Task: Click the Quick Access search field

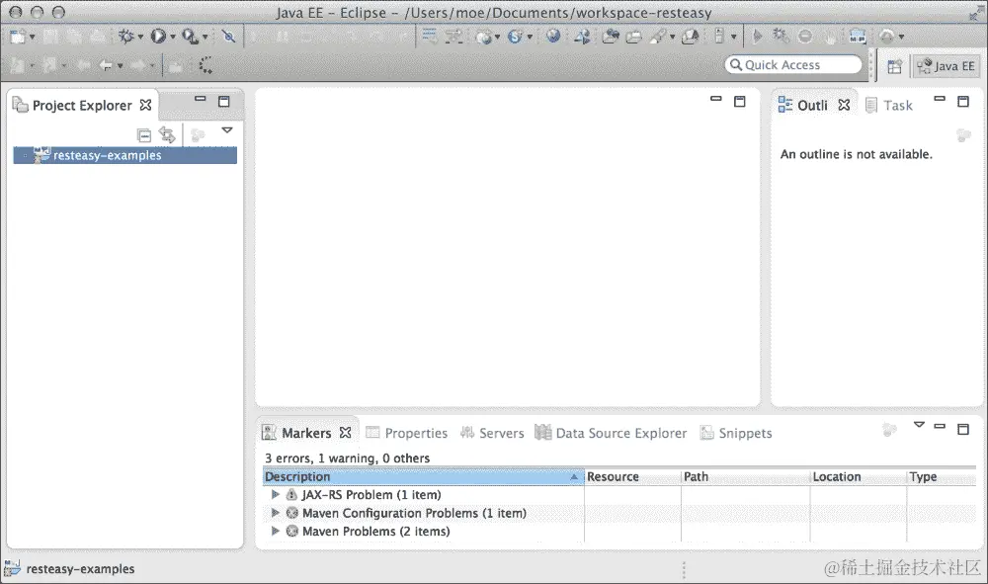Action: [x=793, y=65]
